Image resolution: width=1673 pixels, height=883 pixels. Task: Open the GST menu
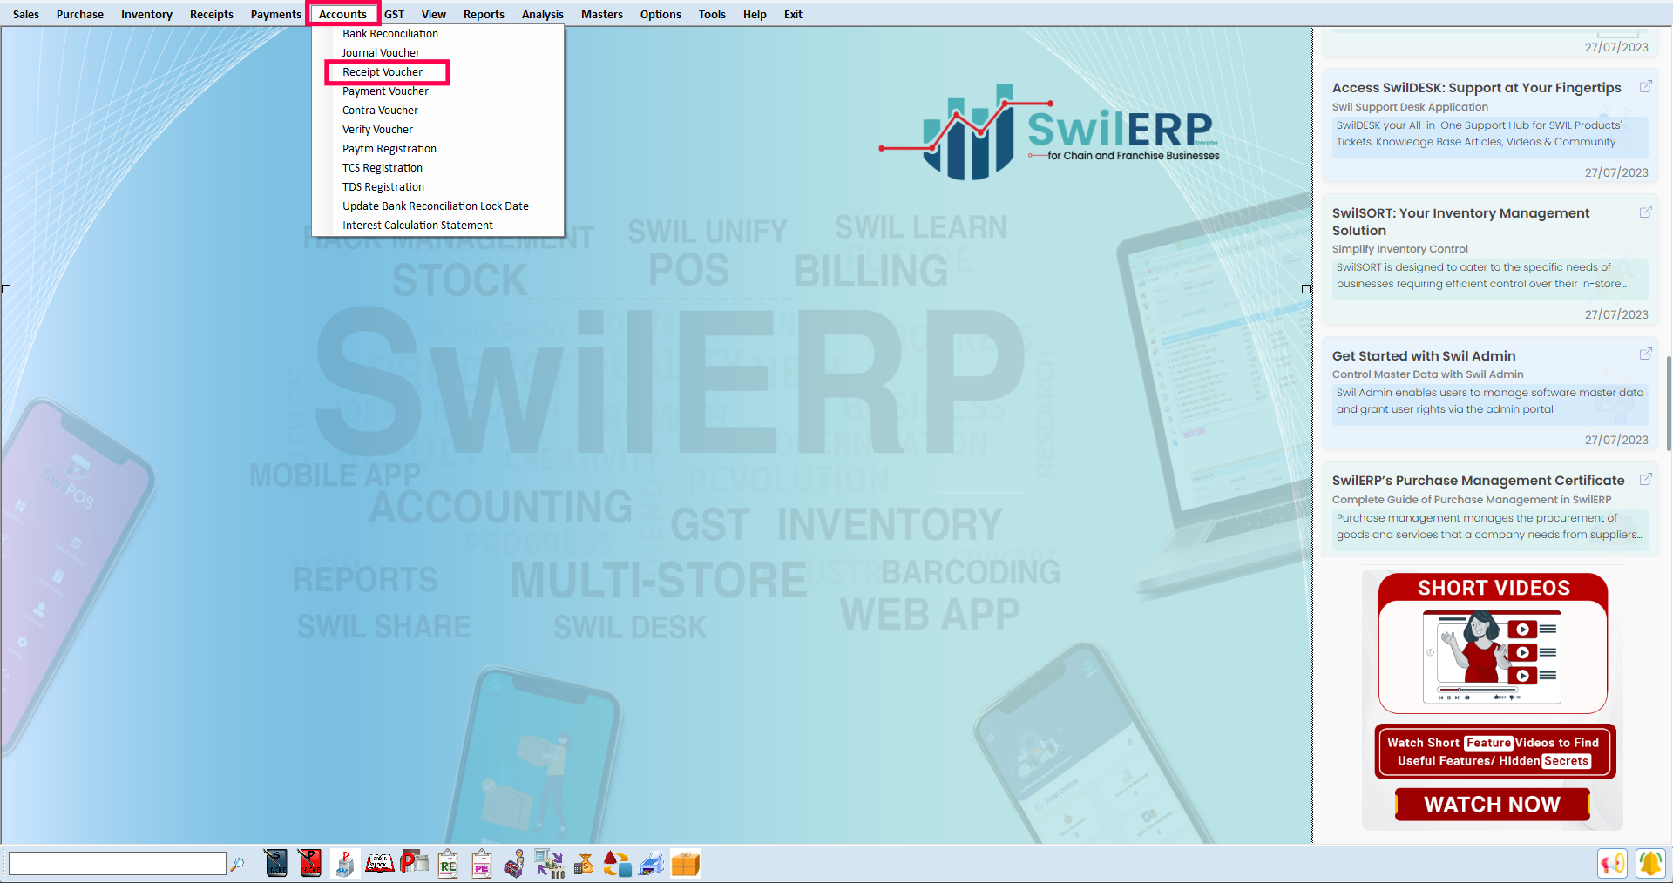coord(395,14)
